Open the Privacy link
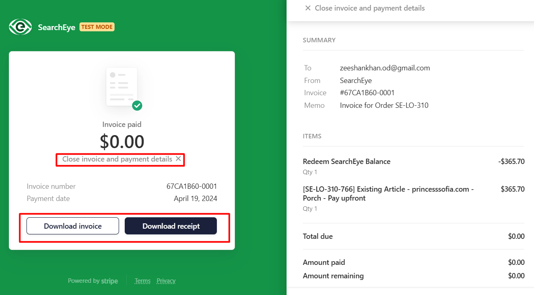Image resolution: width=534 pixels, height=295 pixels. point(166,281)
